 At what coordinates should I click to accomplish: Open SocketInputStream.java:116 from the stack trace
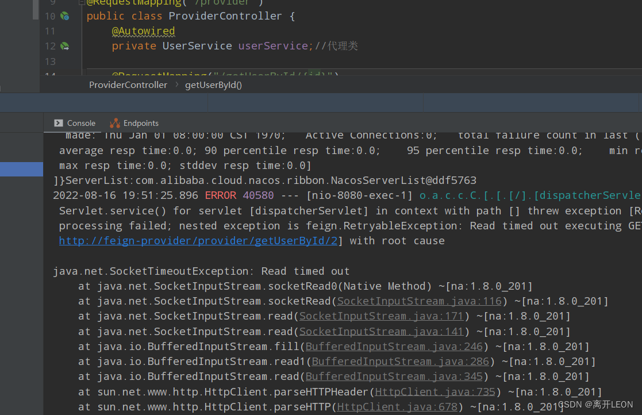pyautogui.click(x=419, y=301)
